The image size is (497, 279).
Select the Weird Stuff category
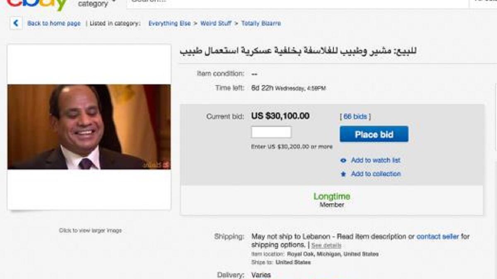tap(216, 24)
